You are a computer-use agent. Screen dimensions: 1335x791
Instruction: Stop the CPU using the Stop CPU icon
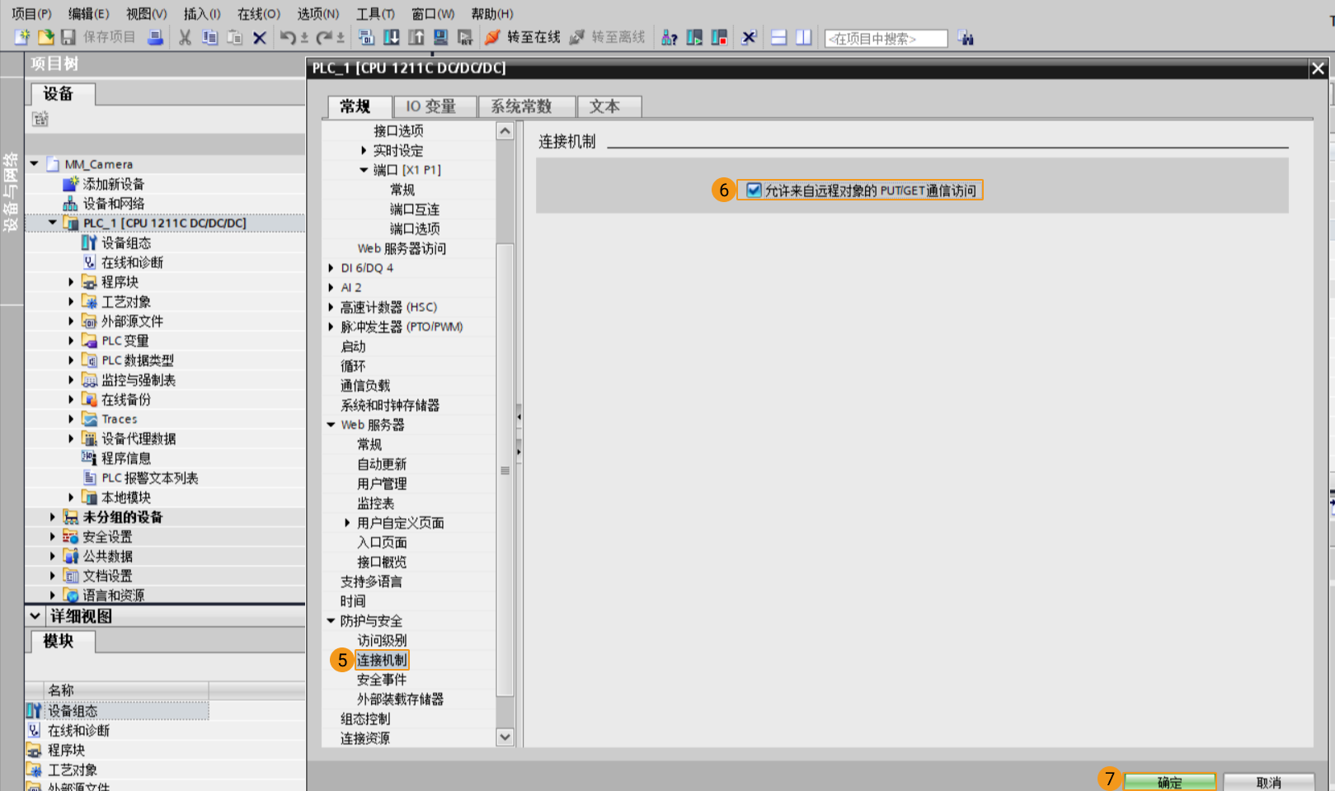[719, 37]
